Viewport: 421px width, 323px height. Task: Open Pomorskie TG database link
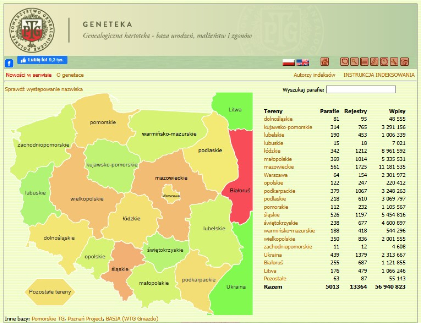pyautogui.click(x=48, y=319)
